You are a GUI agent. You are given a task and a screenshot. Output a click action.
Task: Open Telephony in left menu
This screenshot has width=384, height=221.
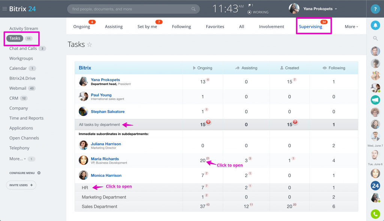point(19,148)
